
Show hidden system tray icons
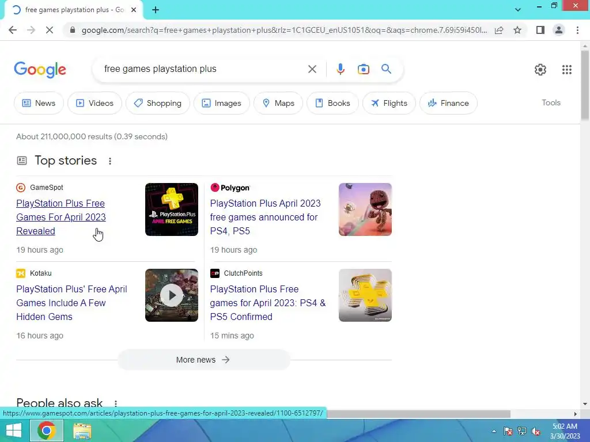494,431
